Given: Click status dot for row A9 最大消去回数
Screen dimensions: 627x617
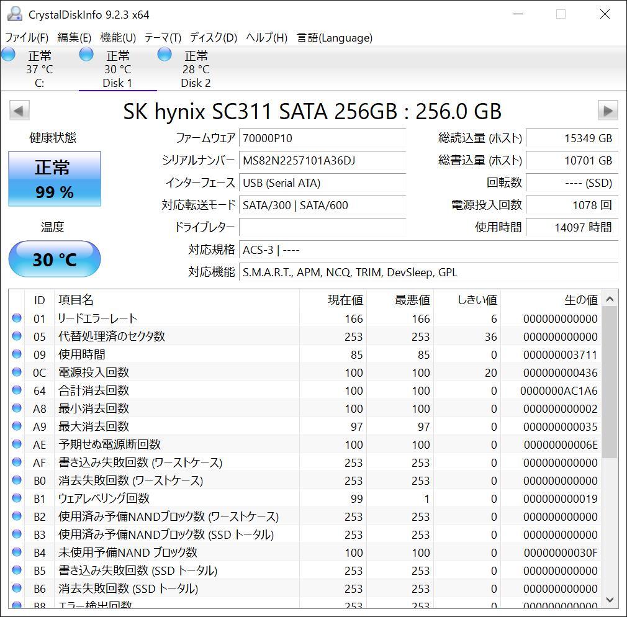Looking at the screenshot, I should coord(17,426).
